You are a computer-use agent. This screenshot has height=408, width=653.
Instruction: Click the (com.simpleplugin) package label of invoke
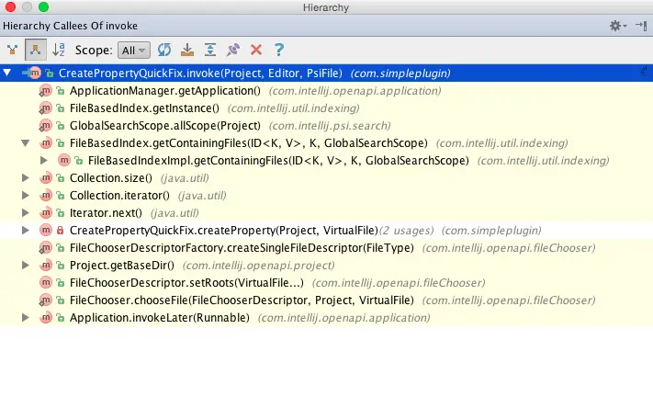coord(400,74)
